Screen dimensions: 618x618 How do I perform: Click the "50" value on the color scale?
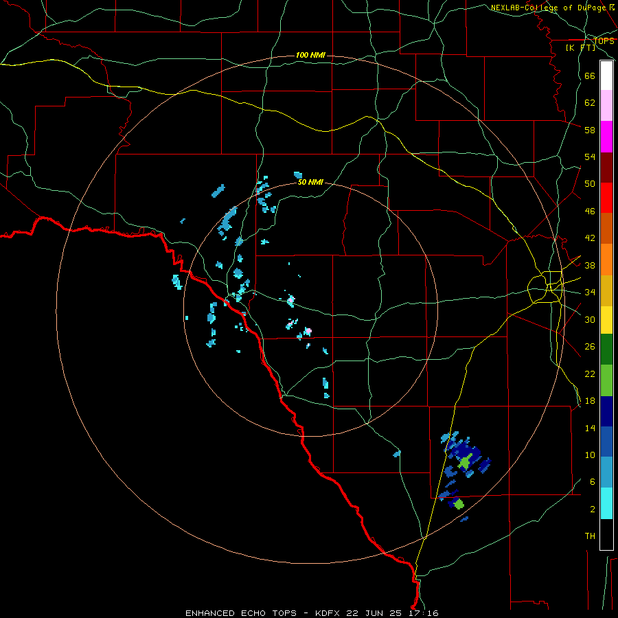tap(590, 184)
